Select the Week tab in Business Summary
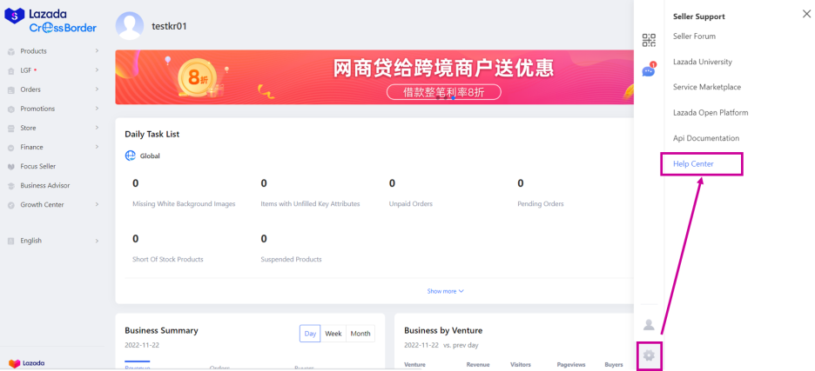This screenshot has width=815, height=371. click(x=333, y=334)
